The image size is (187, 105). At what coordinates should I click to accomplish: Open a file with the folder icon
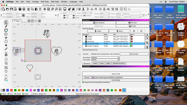8,9
